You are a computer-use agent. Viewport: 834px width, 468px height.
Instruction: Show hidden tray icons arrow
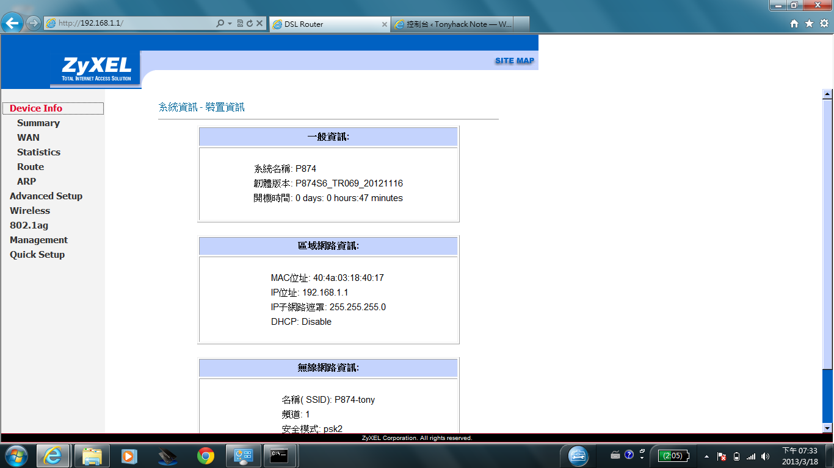706,456
